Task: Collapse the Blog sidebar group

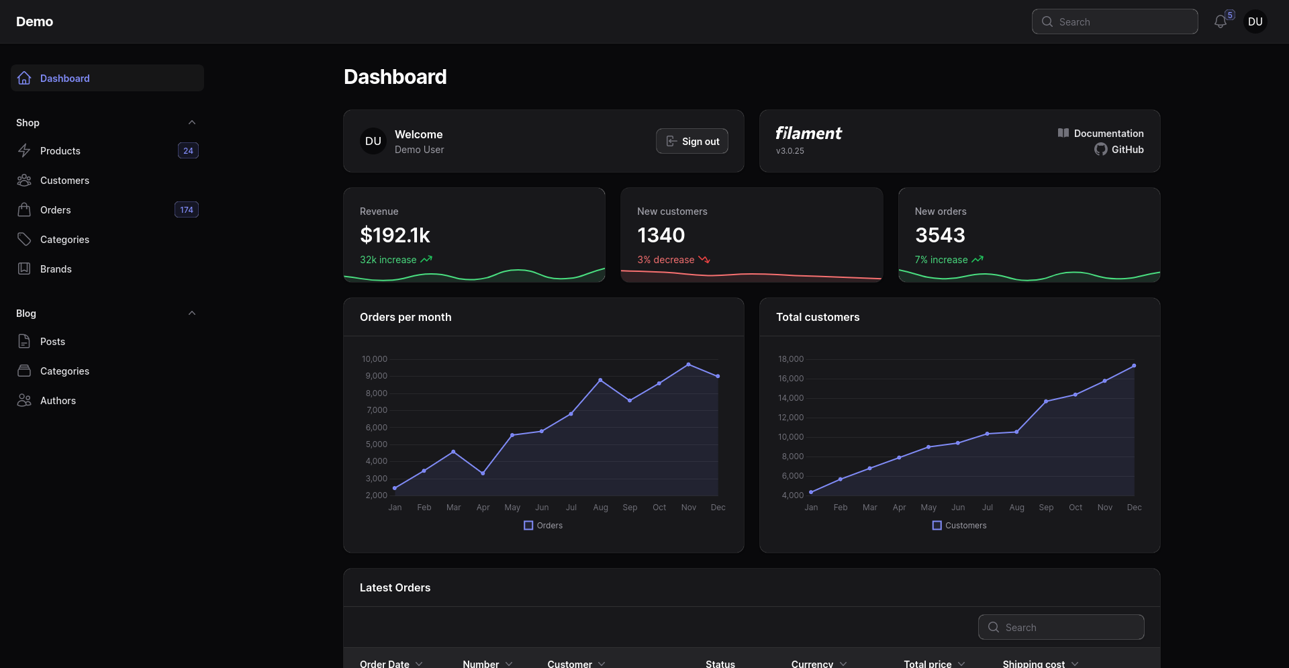Action: point(192,314)
